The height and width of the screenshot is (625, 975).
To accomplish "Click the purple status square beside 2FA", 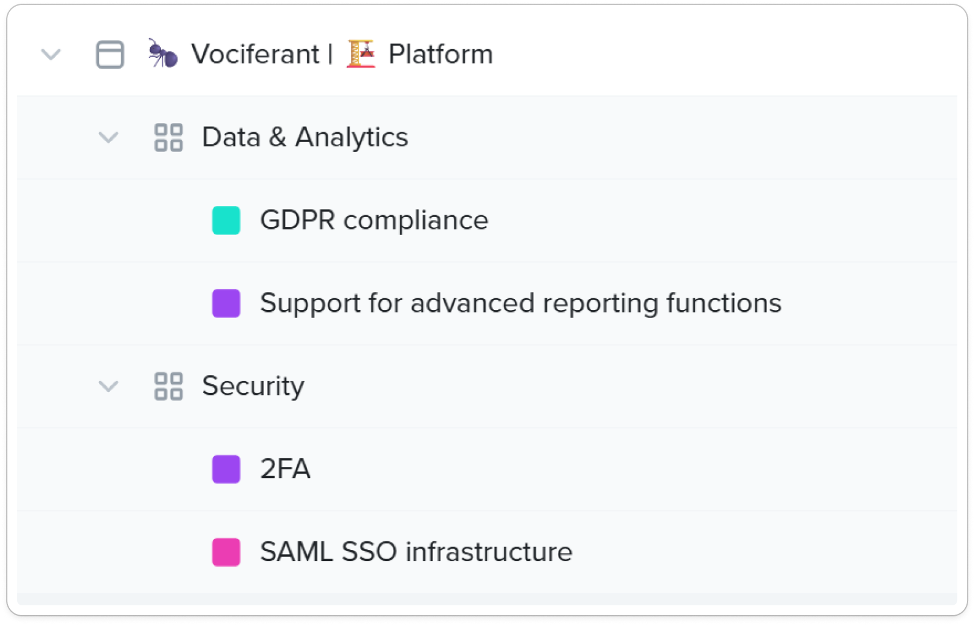I will coord(226,469).
